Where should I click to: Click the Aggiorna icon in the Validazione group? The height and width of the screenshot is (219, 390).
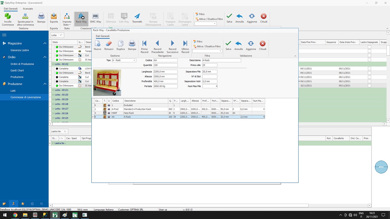[x=250, y=46]
